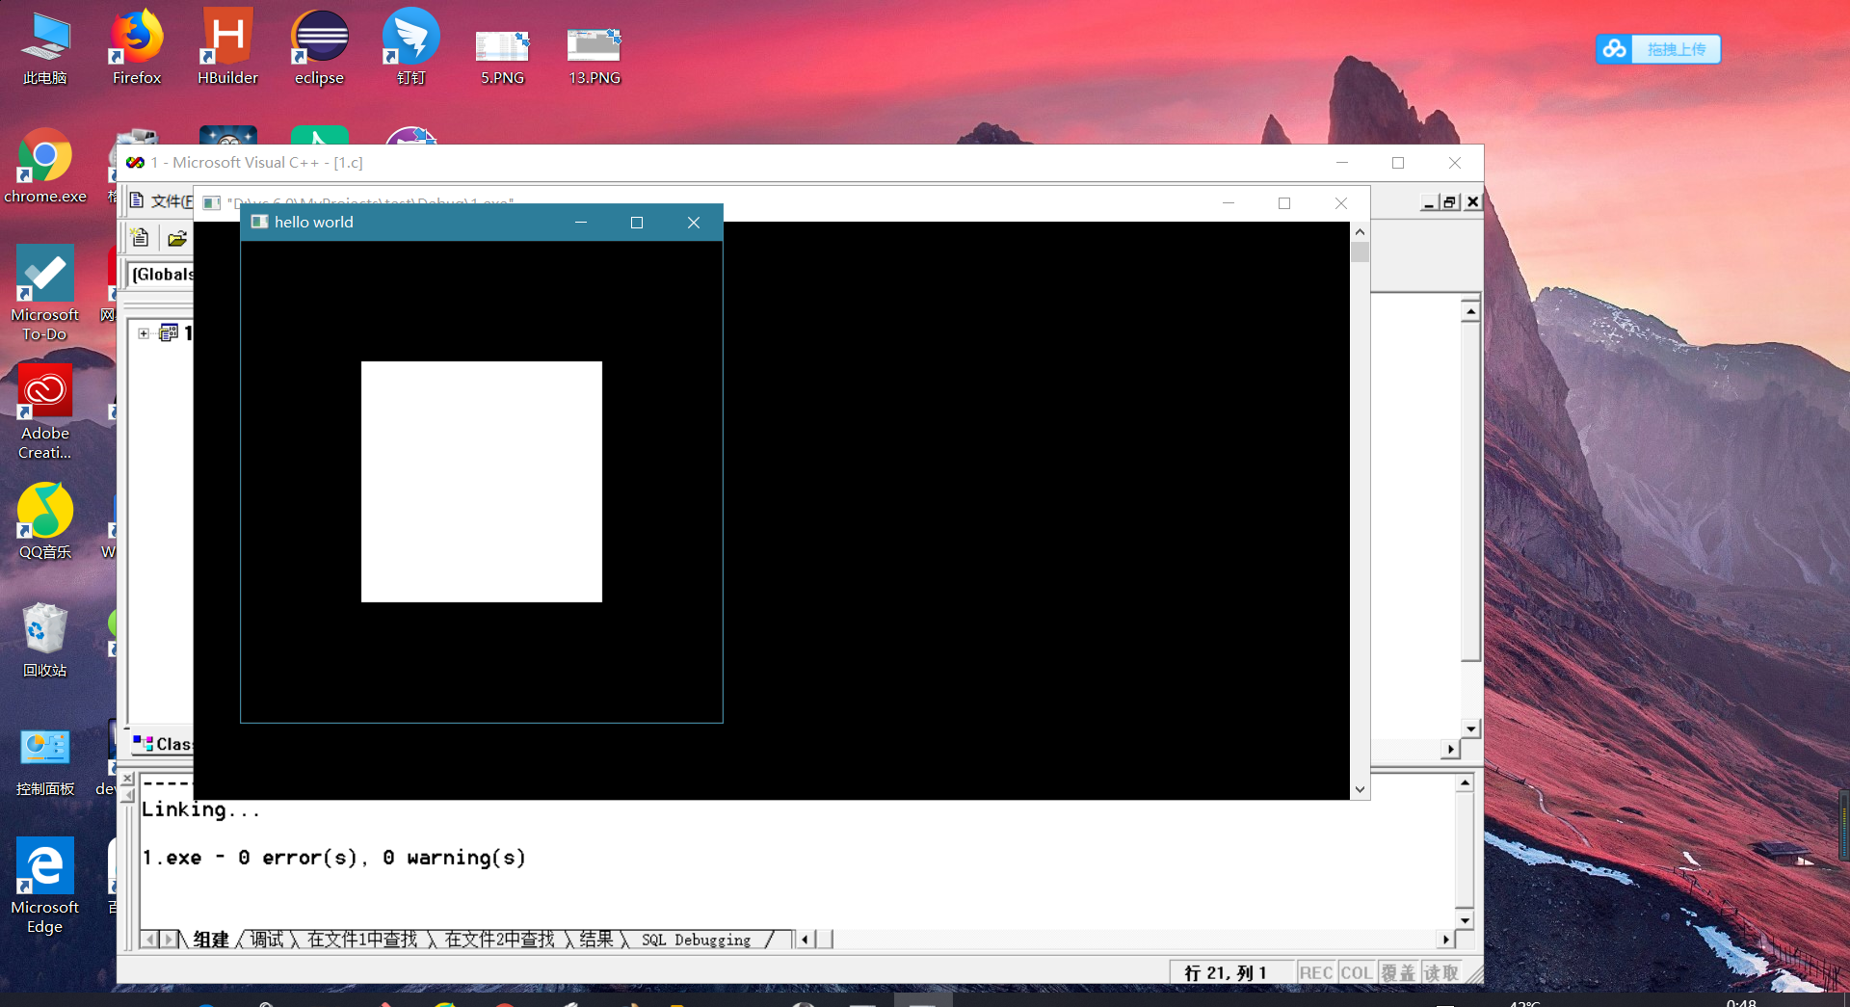Close the output panel with small X

pos(127,778)
